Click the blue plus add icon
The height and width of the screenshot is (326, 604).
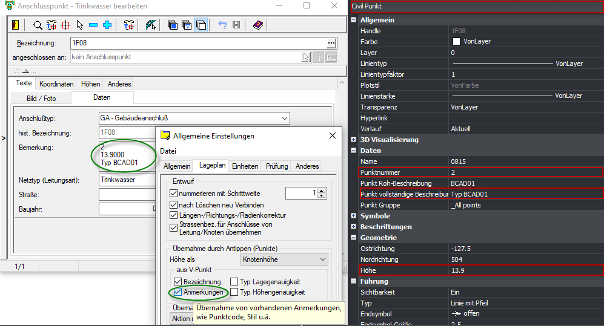[107, 25]
